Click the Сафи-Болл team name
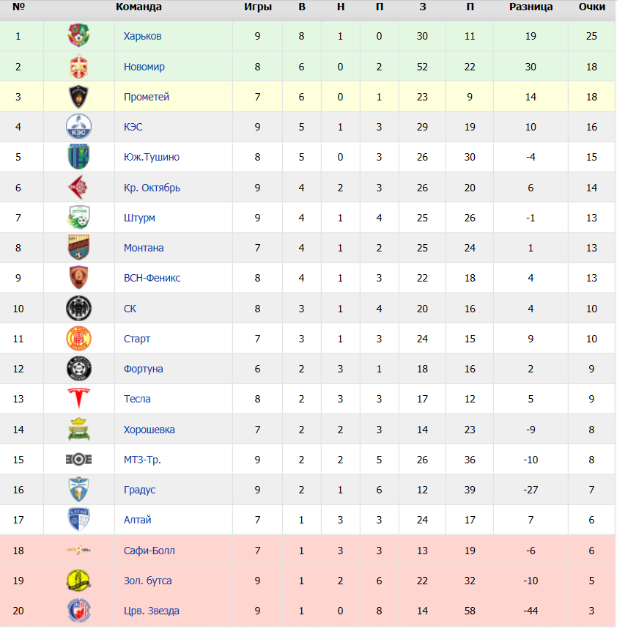This screenshot has height=629, width=617. pos(149,551)
